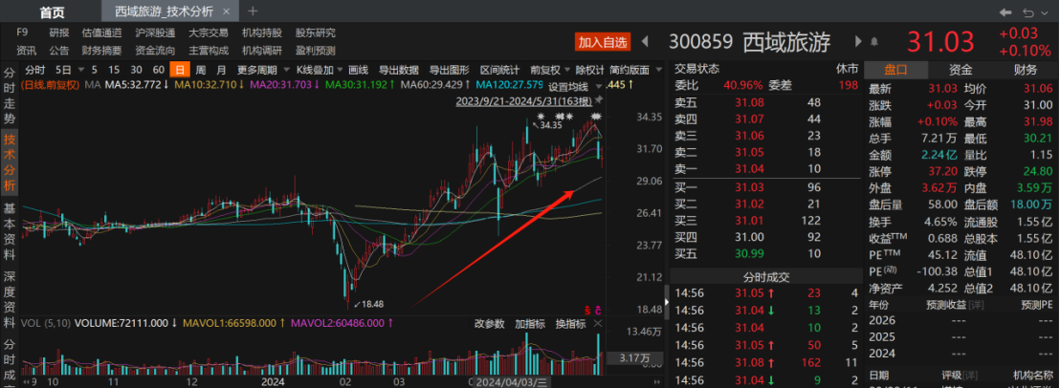Open 估值通道 menu item
The width and height of the screenshot is (1060, 388).
point(101,32)
